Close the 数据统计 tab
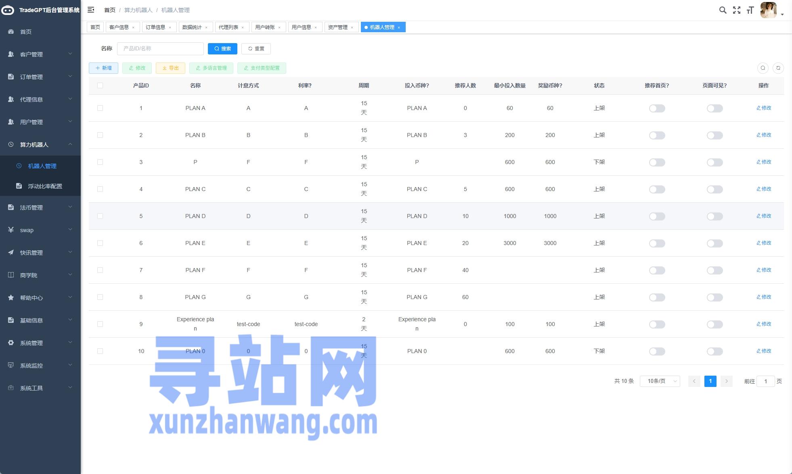 (206, 27)
